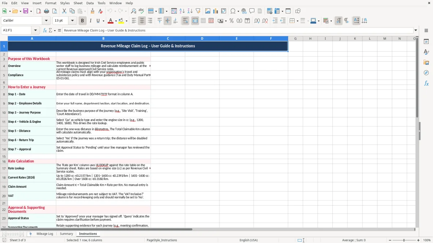Switch to Summary sheet tab

66,234
